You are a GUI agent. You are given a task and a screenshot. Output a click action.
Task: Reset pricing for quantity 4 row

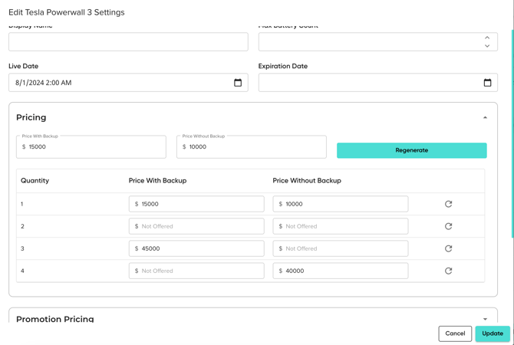coord(448,271)
